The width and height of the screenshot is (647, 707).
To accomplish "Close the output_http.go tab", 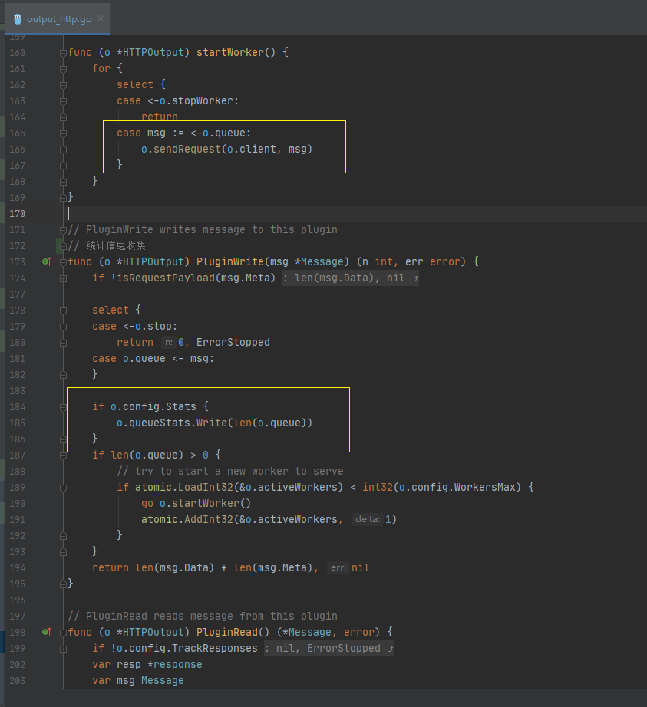I will [101, 18].
